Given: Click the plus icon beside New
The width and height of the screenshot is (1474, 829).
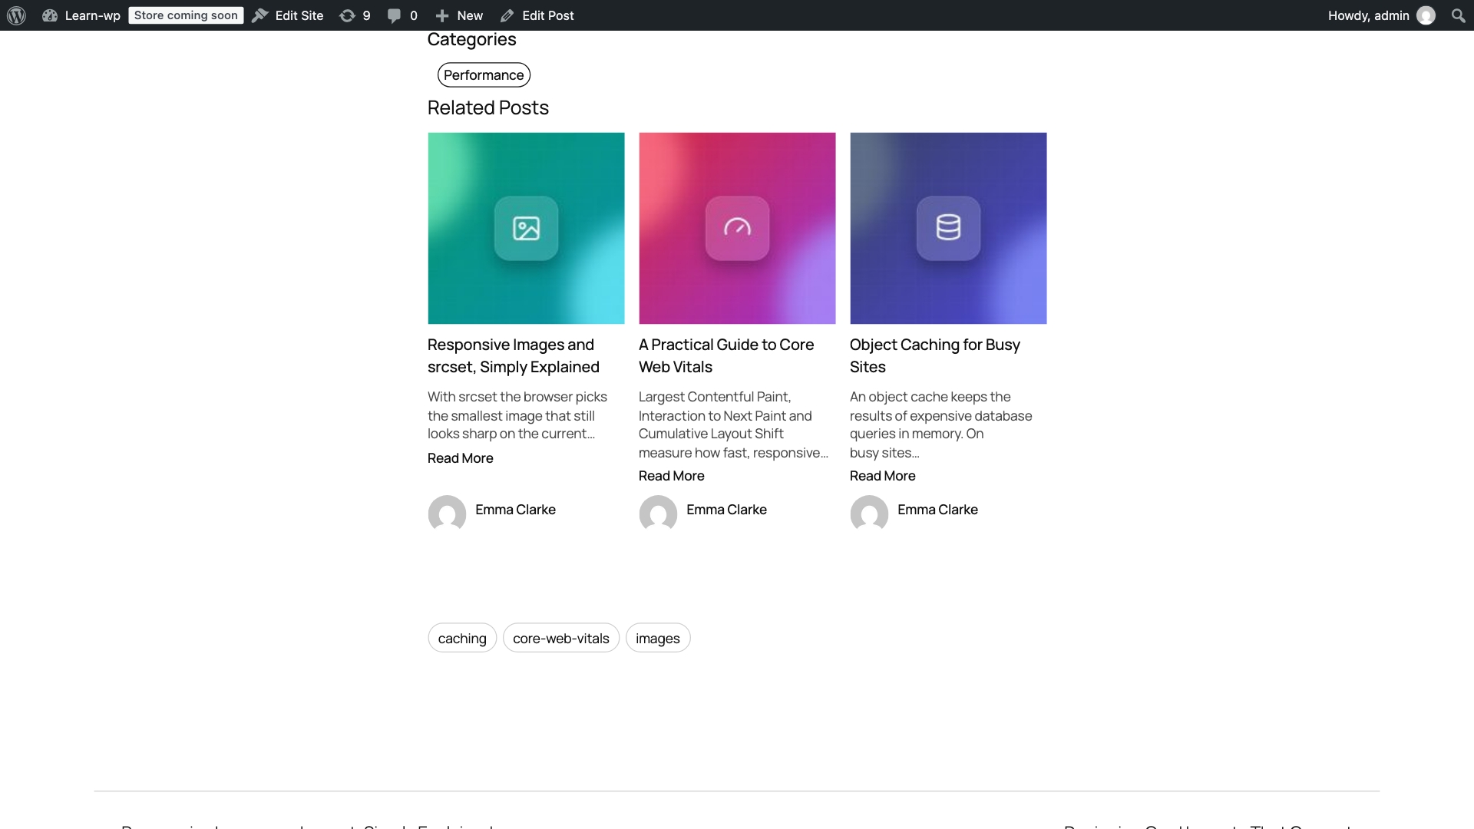Looking at the screenshot, I should (x=442, y=15).
